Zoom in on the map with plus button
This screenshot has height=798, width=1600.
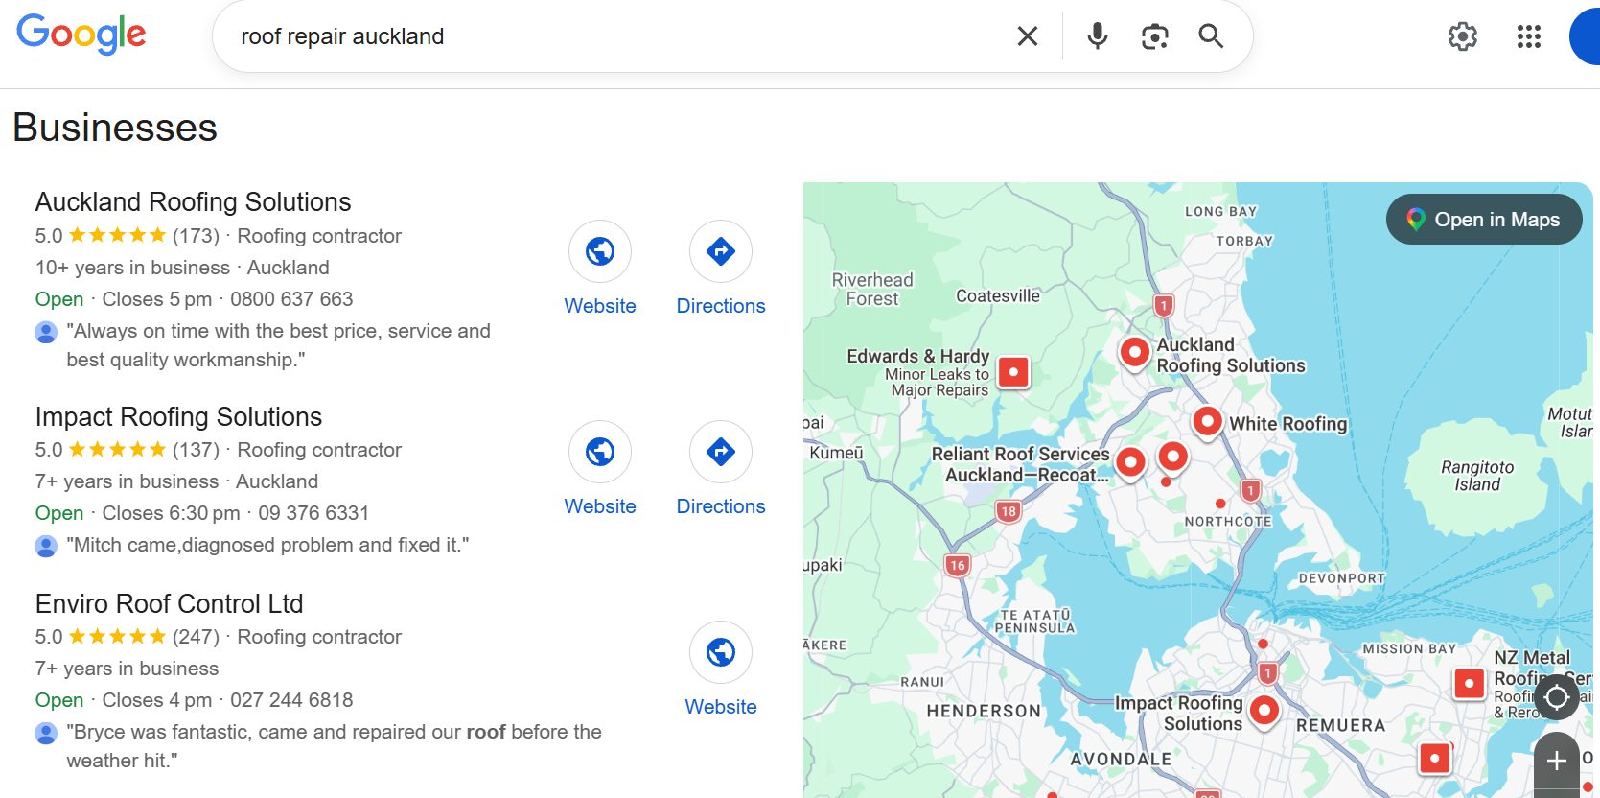[1556, 762]
